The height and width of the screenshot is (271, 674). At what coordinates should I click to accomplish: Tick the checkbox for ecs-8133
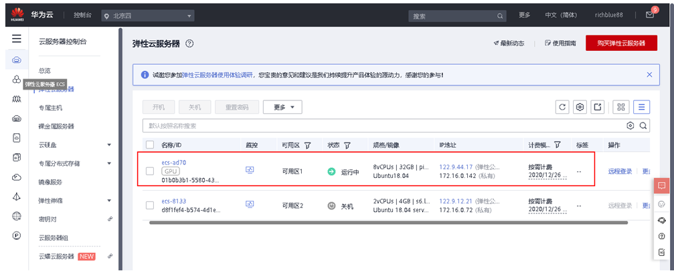tap(150, 205)
